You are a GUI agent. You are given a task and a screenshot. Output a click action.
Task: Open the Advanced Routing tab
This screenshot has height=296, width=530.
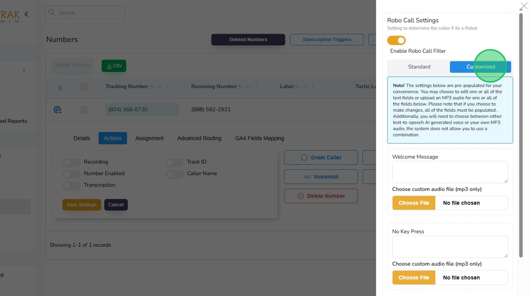coord(199,138)
